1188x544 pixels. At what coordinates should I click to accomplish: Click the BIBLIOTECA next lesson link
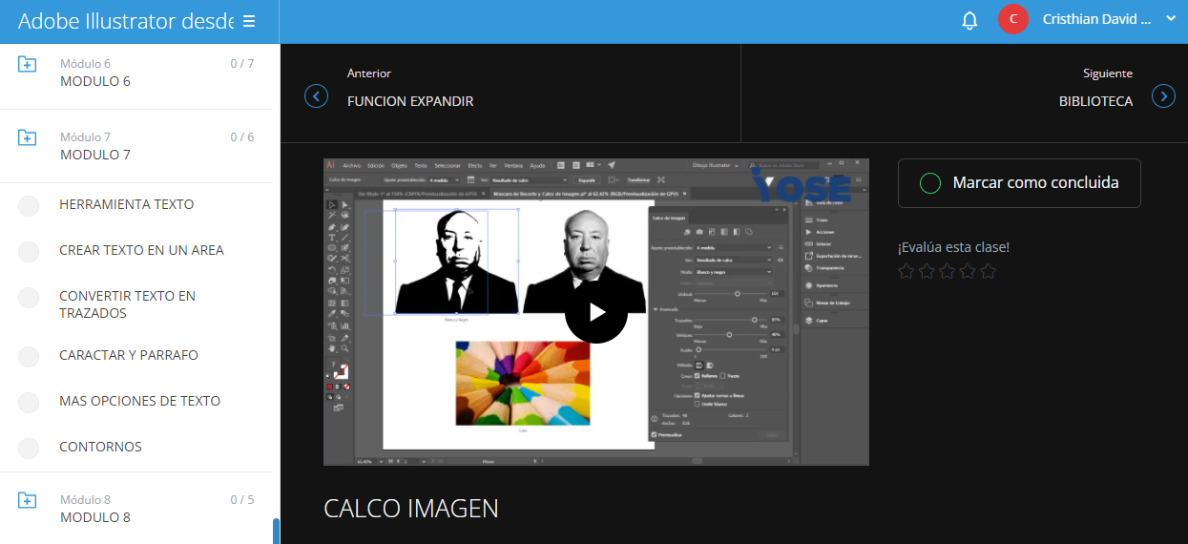pos(1095,101)
